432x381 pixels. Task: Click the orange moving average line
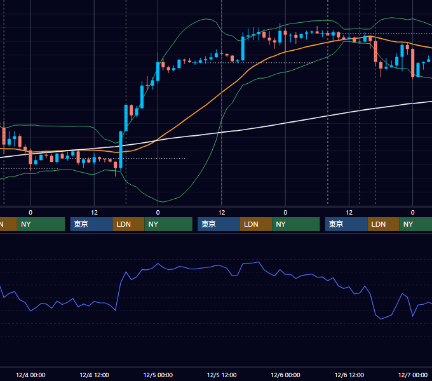click(206, 105)
